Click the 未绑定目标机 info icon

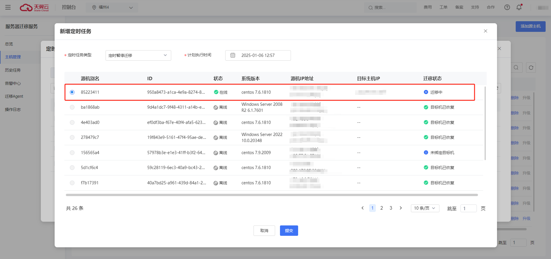tap(426, 152)
